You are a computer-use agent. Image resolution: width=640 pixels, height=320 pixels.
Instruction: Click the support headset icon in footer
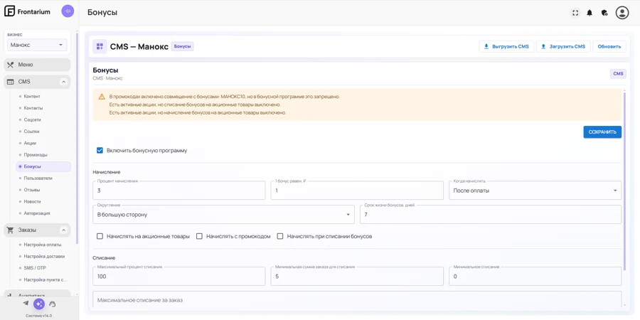tap(52, 304)
